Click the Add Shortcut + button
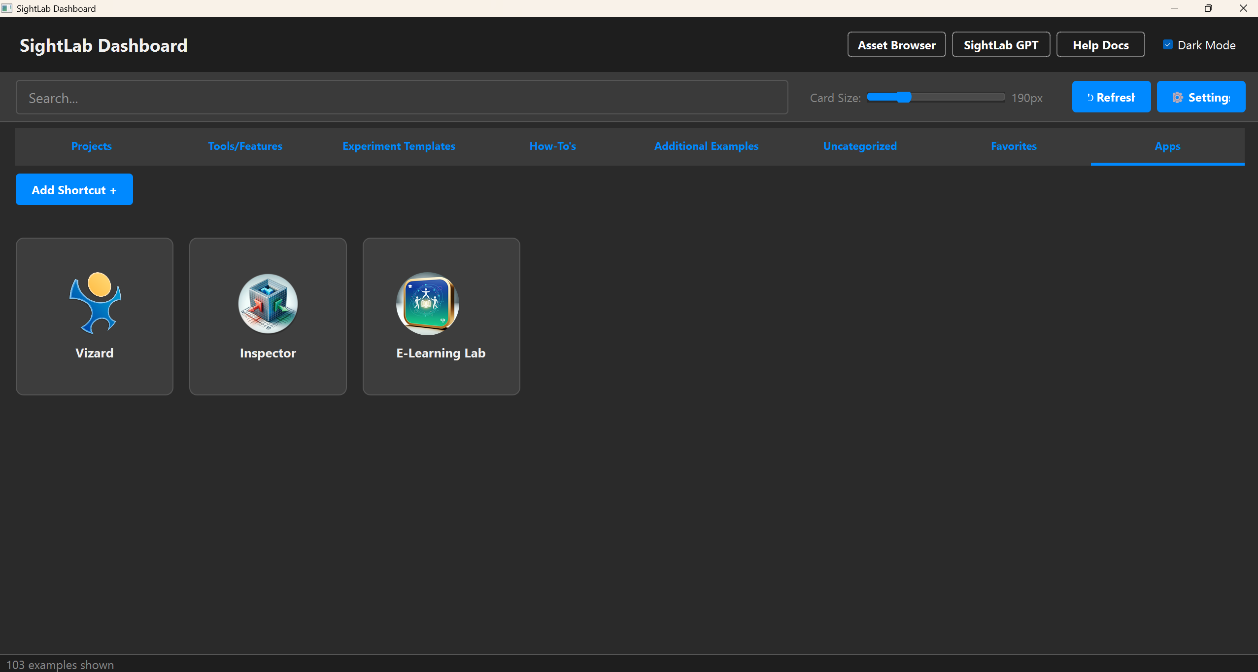This screenshot has height=672, width=1258. 74,190
